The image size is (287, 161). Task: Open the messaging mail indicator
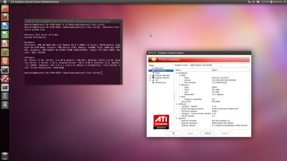pos(258,2)
